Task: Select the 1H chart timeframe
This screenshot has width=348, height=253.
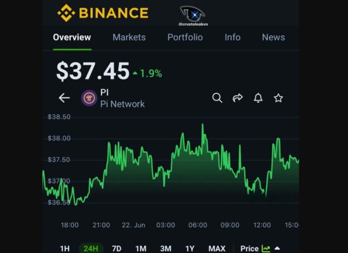Action: 65,248
